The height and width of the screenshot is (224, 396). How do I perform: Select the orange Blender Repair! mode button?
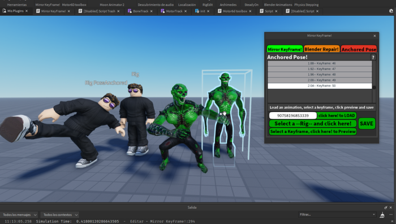pos(321,49)
